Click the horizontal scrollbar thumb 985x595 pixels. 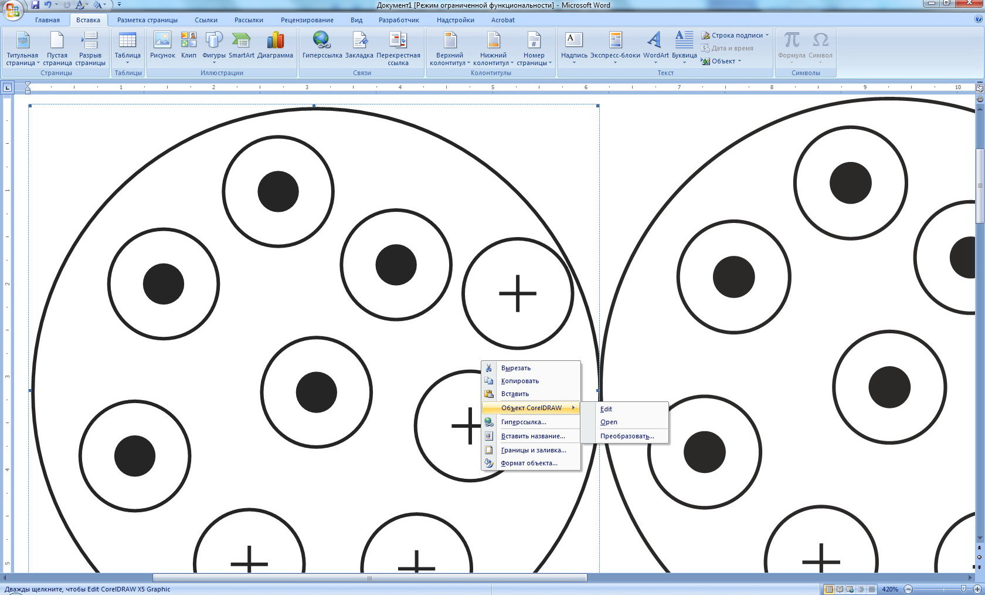click(x=369, y=578)
